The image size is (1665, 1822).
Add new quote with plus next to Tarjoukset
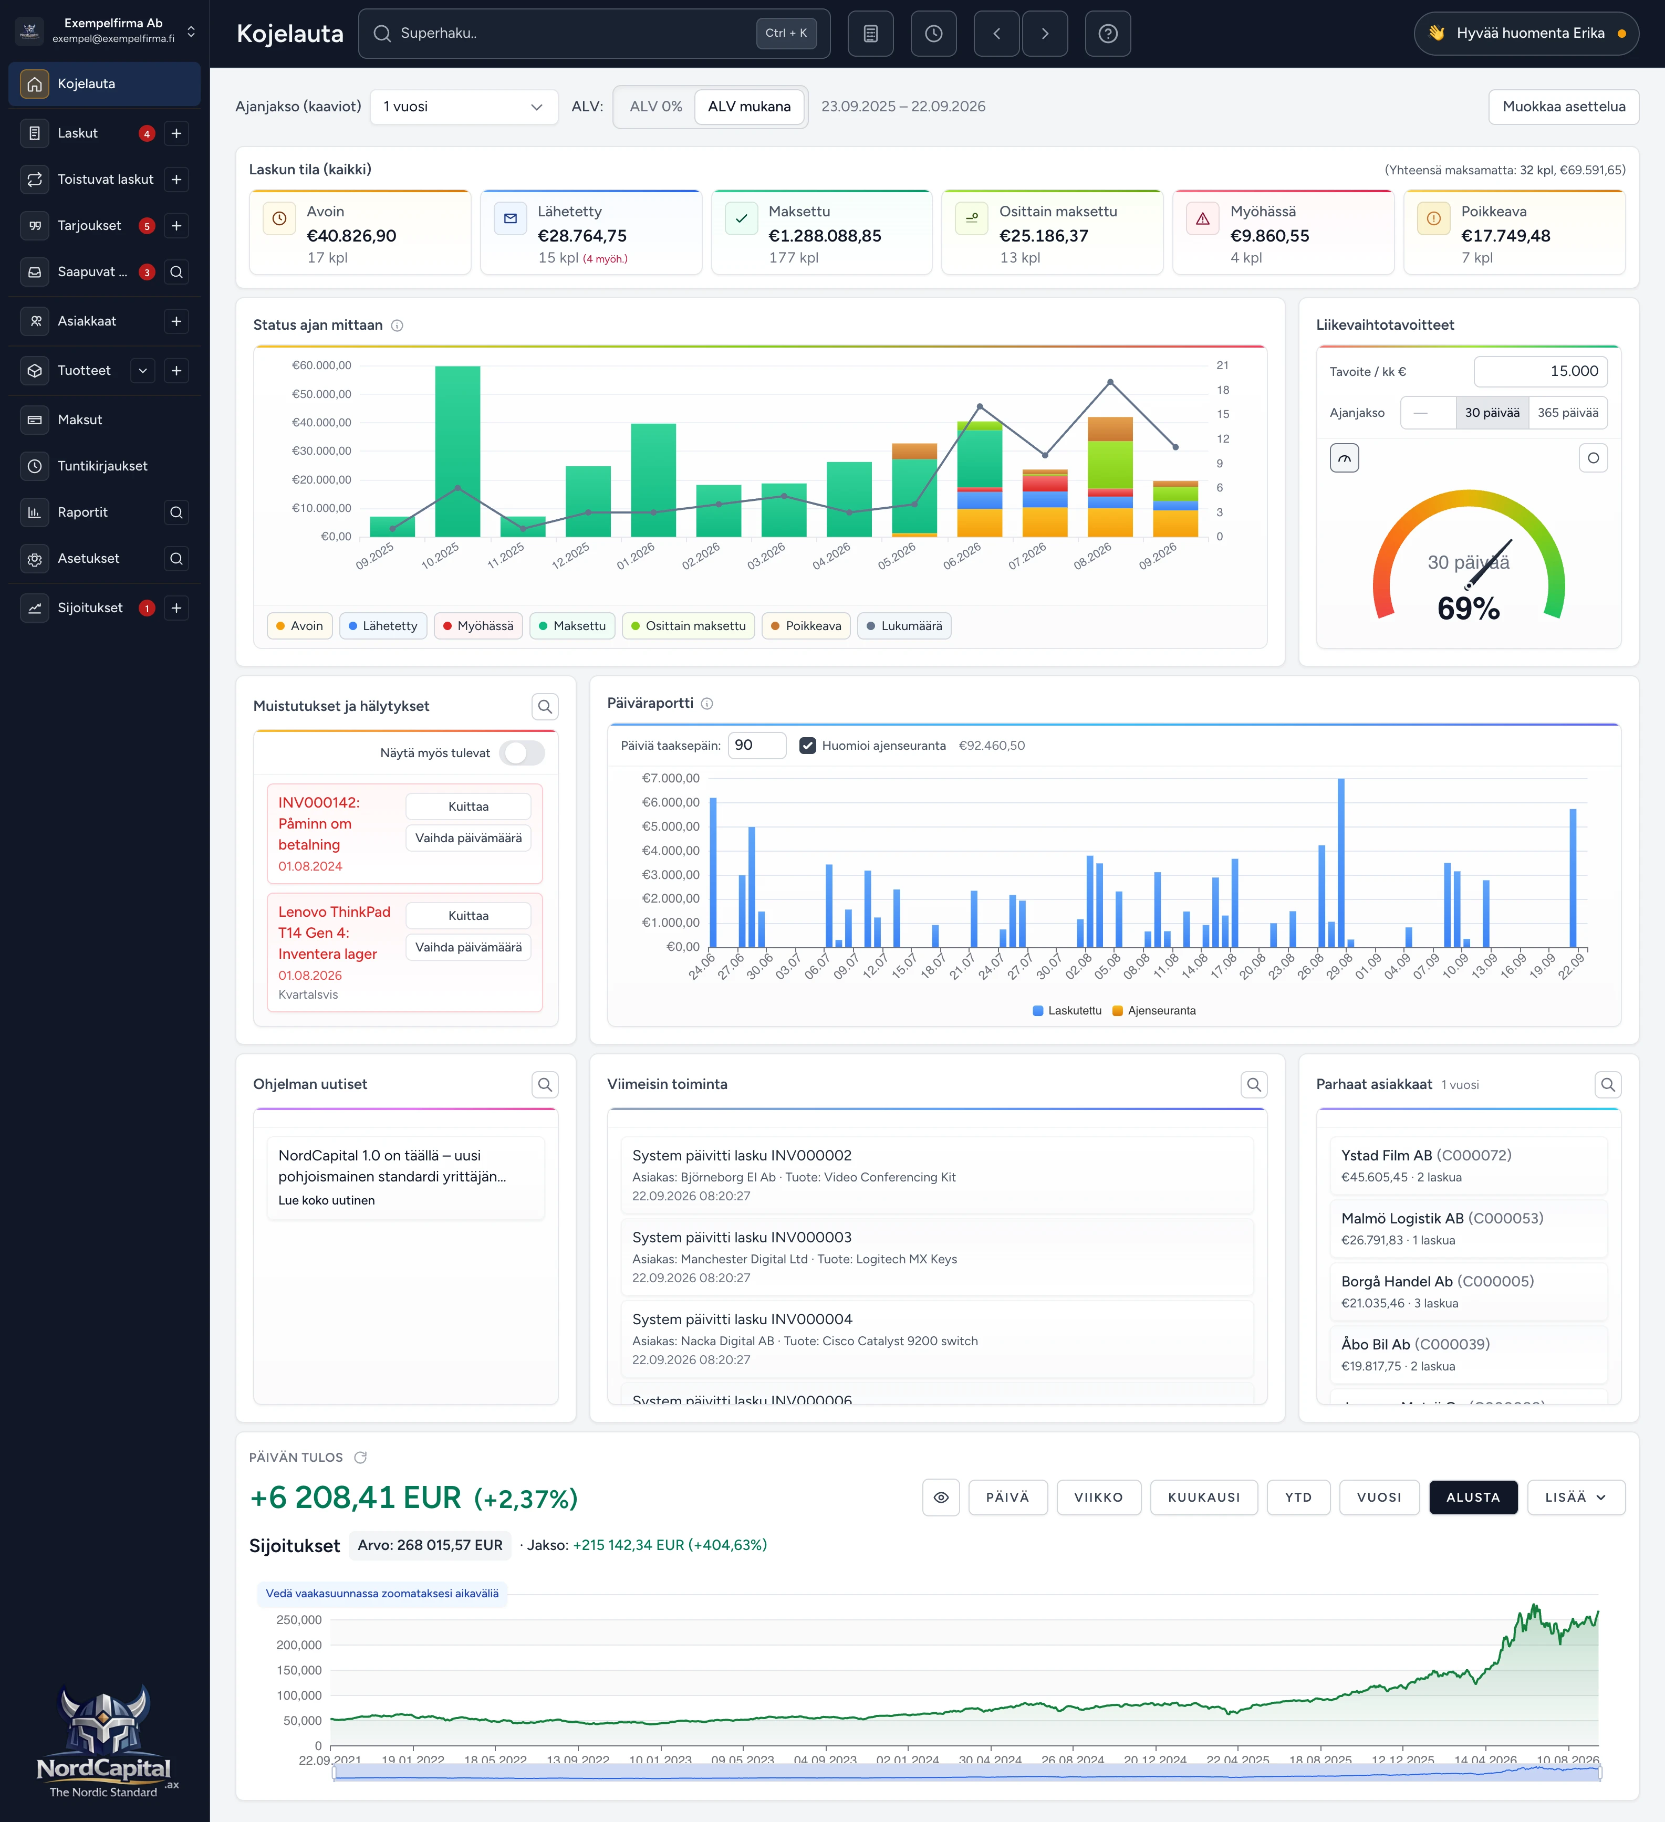click(176, 226)
